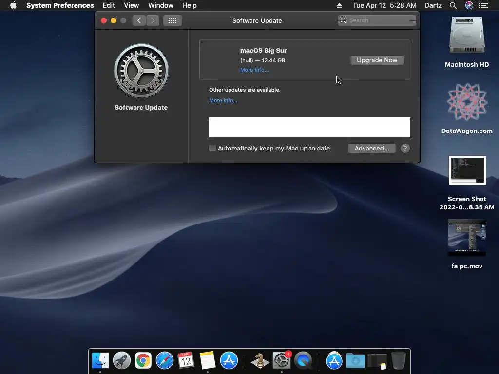
Task: Open the Edit menu
Action: [x=109, y=5]
